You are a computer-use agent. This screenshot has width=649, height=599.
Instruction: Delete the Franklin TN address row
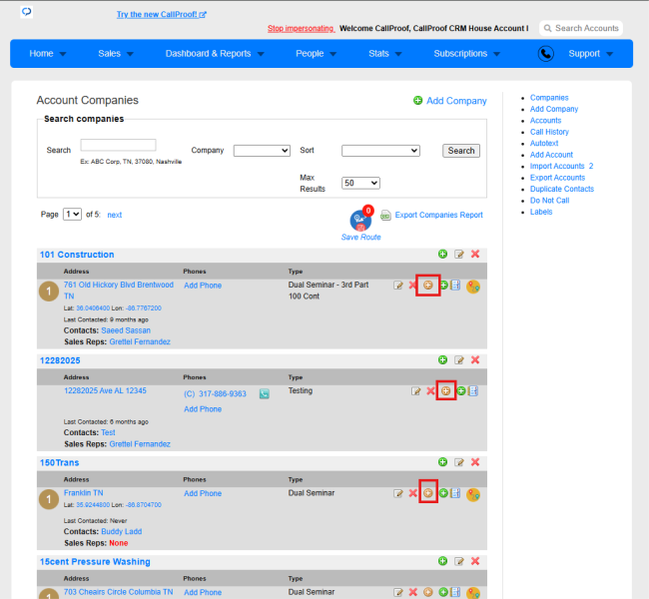(x=412, y=493)
